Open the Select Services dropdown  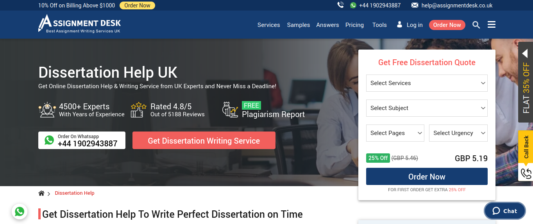tap(427, 83)
